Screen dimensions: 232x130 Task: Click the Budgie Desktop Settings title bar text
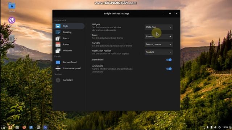pyautogui.click(x=116, y=13)
